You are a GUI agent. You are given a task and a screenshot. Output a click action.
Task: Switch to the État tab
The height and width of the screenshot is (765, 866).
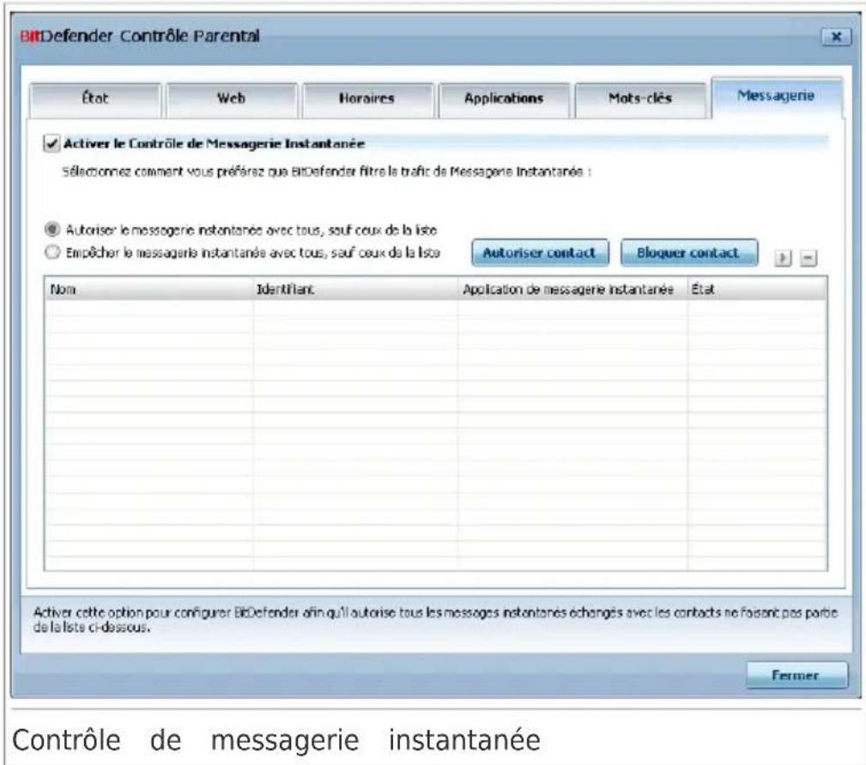click(x=95, y=99)
